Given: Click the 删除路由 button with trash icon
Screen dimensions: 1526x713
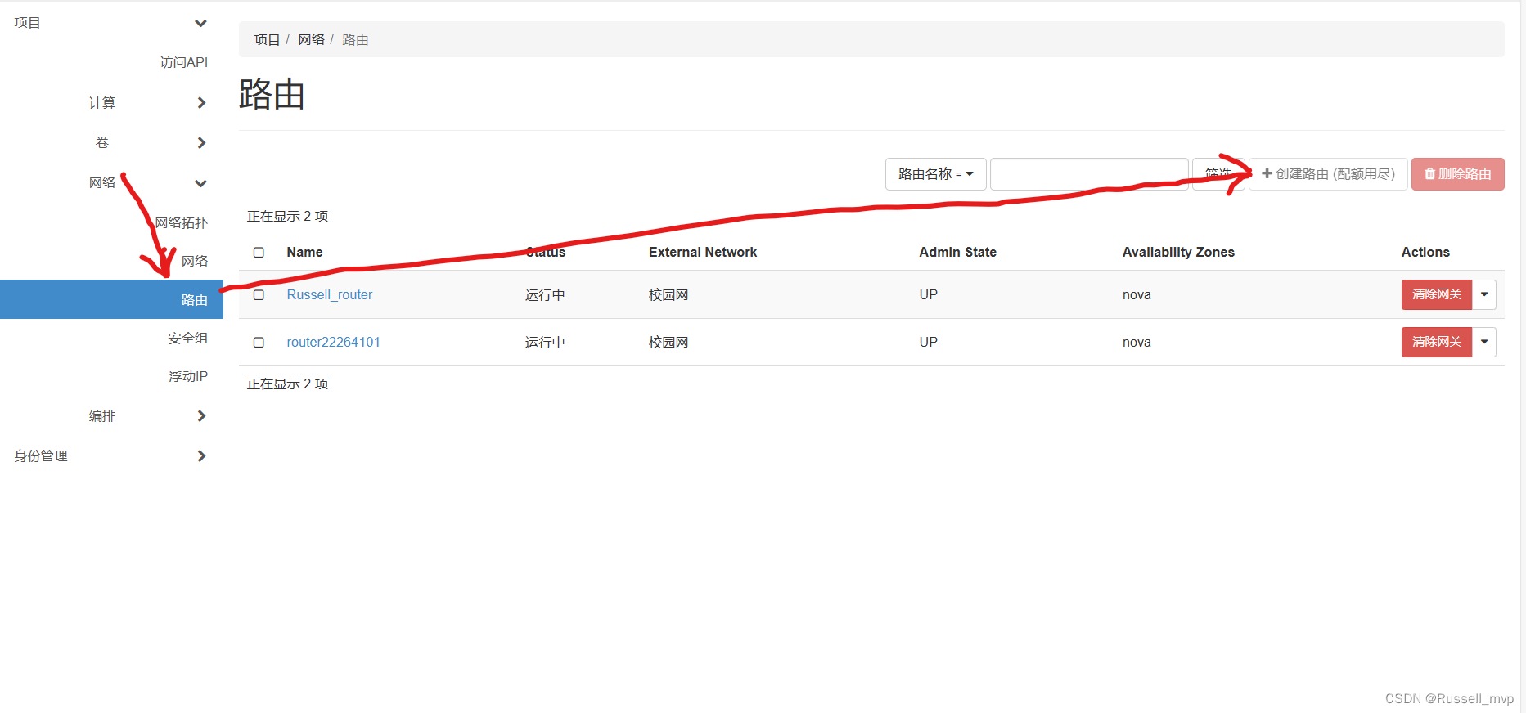Looking at the screenshot, I should (1458, 174).
